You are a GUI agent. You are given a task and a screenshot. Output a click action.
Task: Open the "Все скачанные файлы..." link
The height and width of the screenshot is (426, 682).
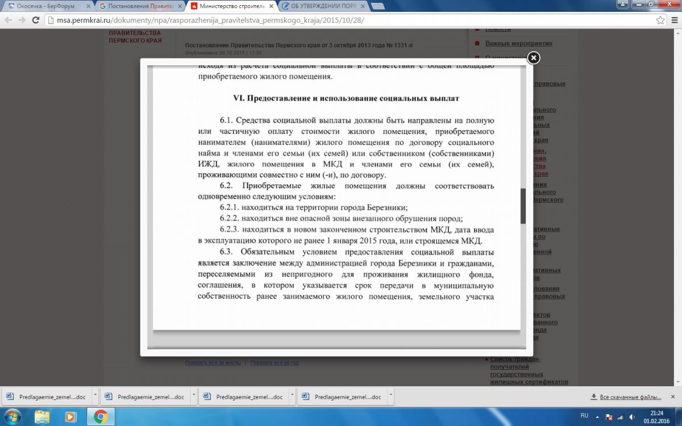coord(630,397)
